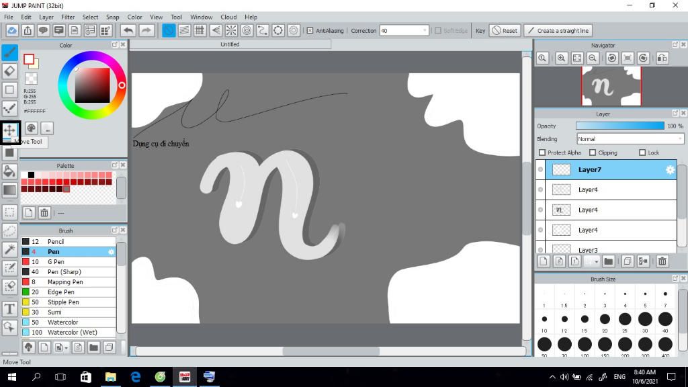This screenshot has height=387, width=688.
Task: Click Create a straight line button
Action: click(x=558, y=31)
